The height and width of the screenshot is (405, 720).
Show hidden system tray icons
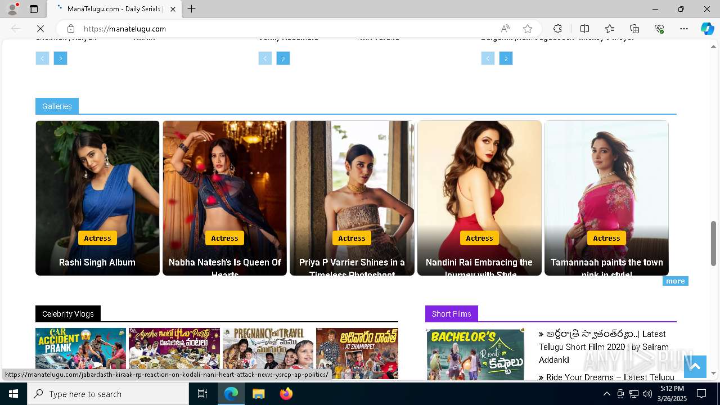click(x=606, y=394)
